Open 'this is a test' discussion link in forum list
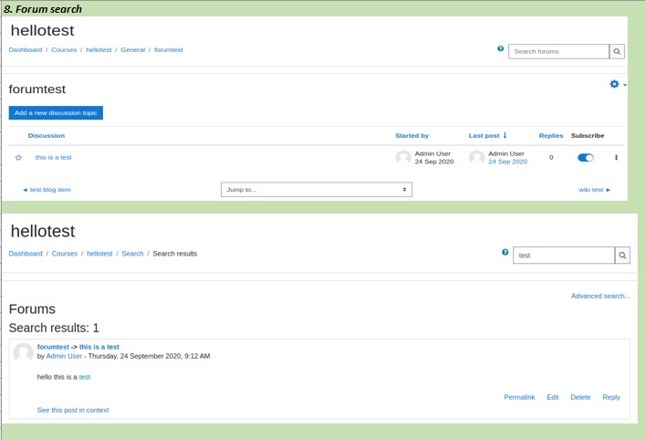Viewport: 645px width, 439px height. pyautogui.click(x=54, y=157)
